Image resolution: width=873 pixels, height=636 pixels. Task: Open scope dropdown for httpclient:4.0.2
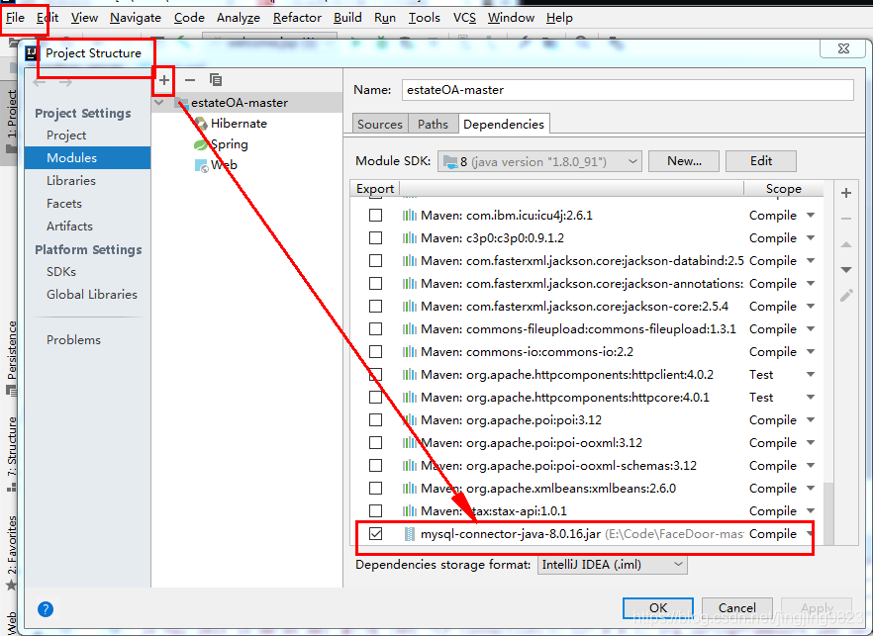click(x=811, y=375)
